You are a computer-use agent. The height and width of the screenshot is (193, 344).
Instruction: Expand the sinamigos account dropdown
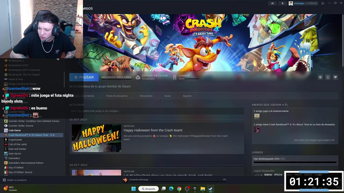tap(305, 3)
